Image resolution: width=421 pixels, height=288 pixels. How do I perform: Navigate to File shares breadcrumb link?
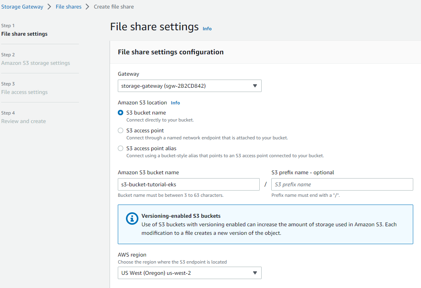[x=68, y=7]
